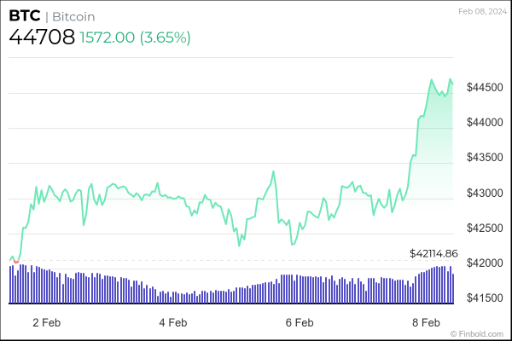Select the 2 Feb axis label
Screen dimensions: 512x341
45,323
